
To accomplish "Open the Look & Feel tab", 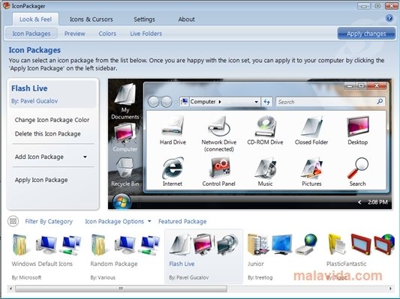I will point(35,19).
